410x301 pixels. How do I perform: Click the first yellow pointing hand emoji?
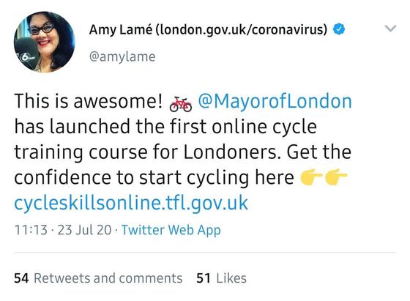(x=311, y=176)
